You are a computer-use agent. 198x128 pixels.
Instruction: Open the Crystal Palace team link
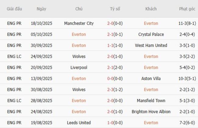(x=151, y=34)
